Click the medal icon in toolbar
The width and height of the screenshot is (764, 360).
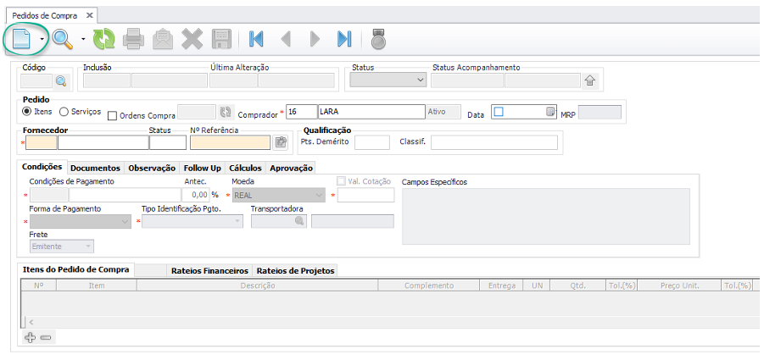[x=377, y=38]
